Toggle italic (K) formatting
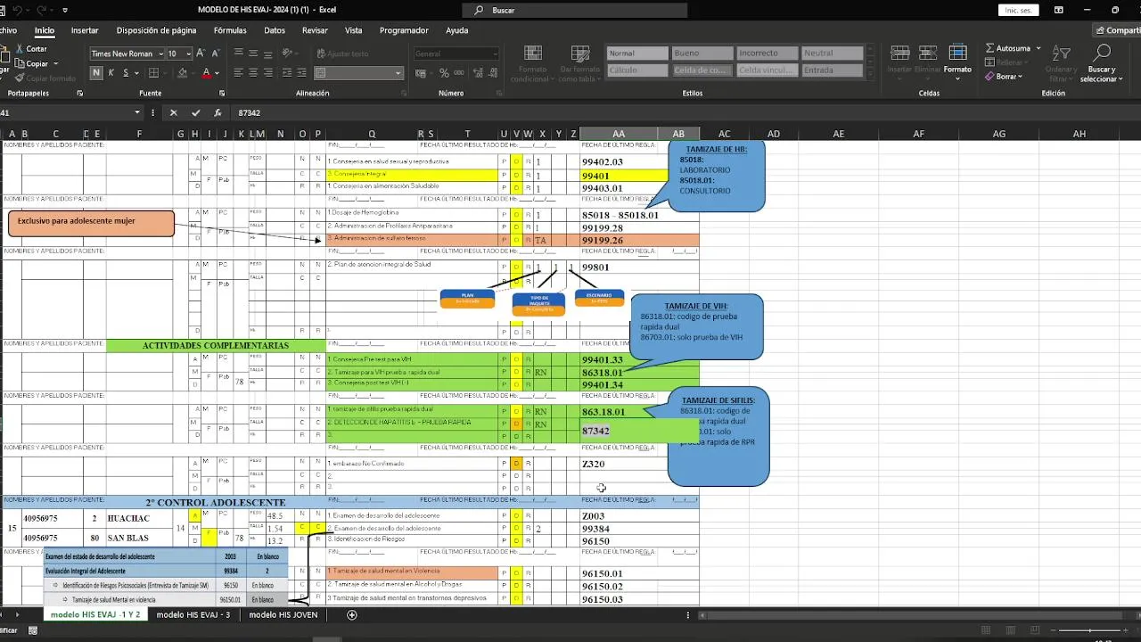The image size is (1141, 642). (x=111, y=73)
